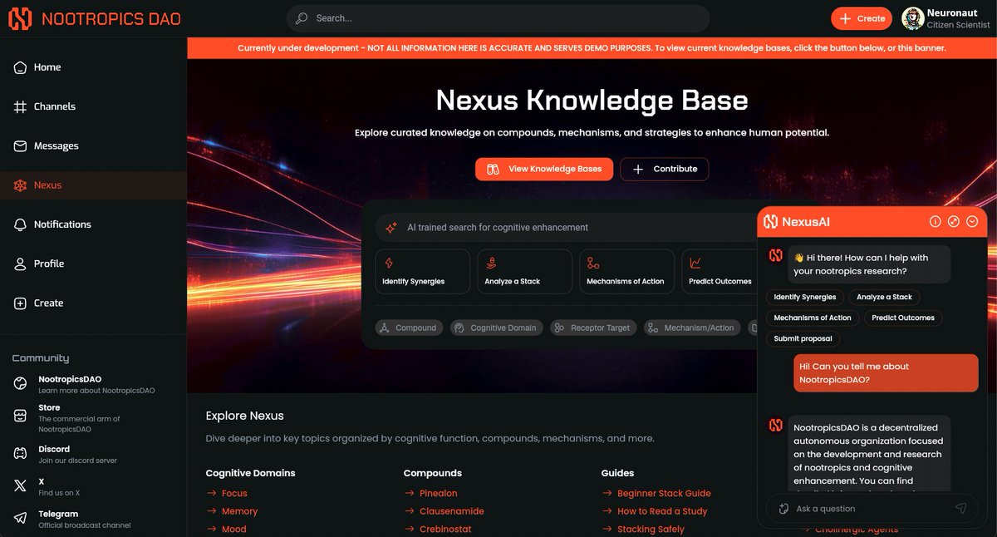The height and width of the screenshot is (537, 997).
Task: Open the Predict Outcomes card on main page
Action: (720, 272)
